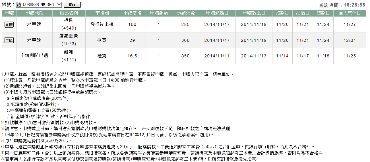Click the 承銷張數 column header
370x162 pixels.
(185, 13)
